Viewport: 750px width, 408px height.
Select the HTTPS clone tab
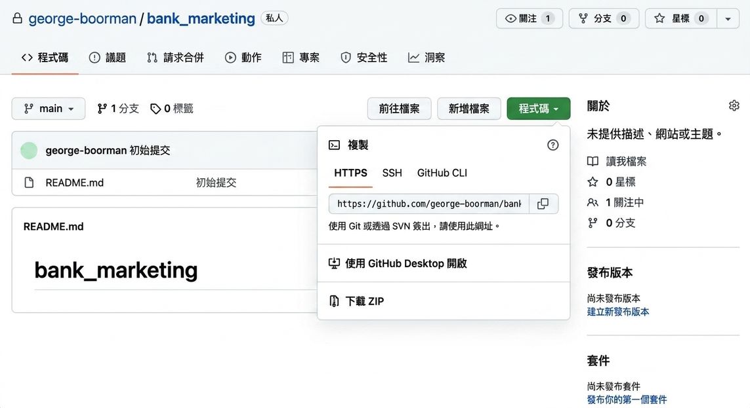tap(350, 173)
